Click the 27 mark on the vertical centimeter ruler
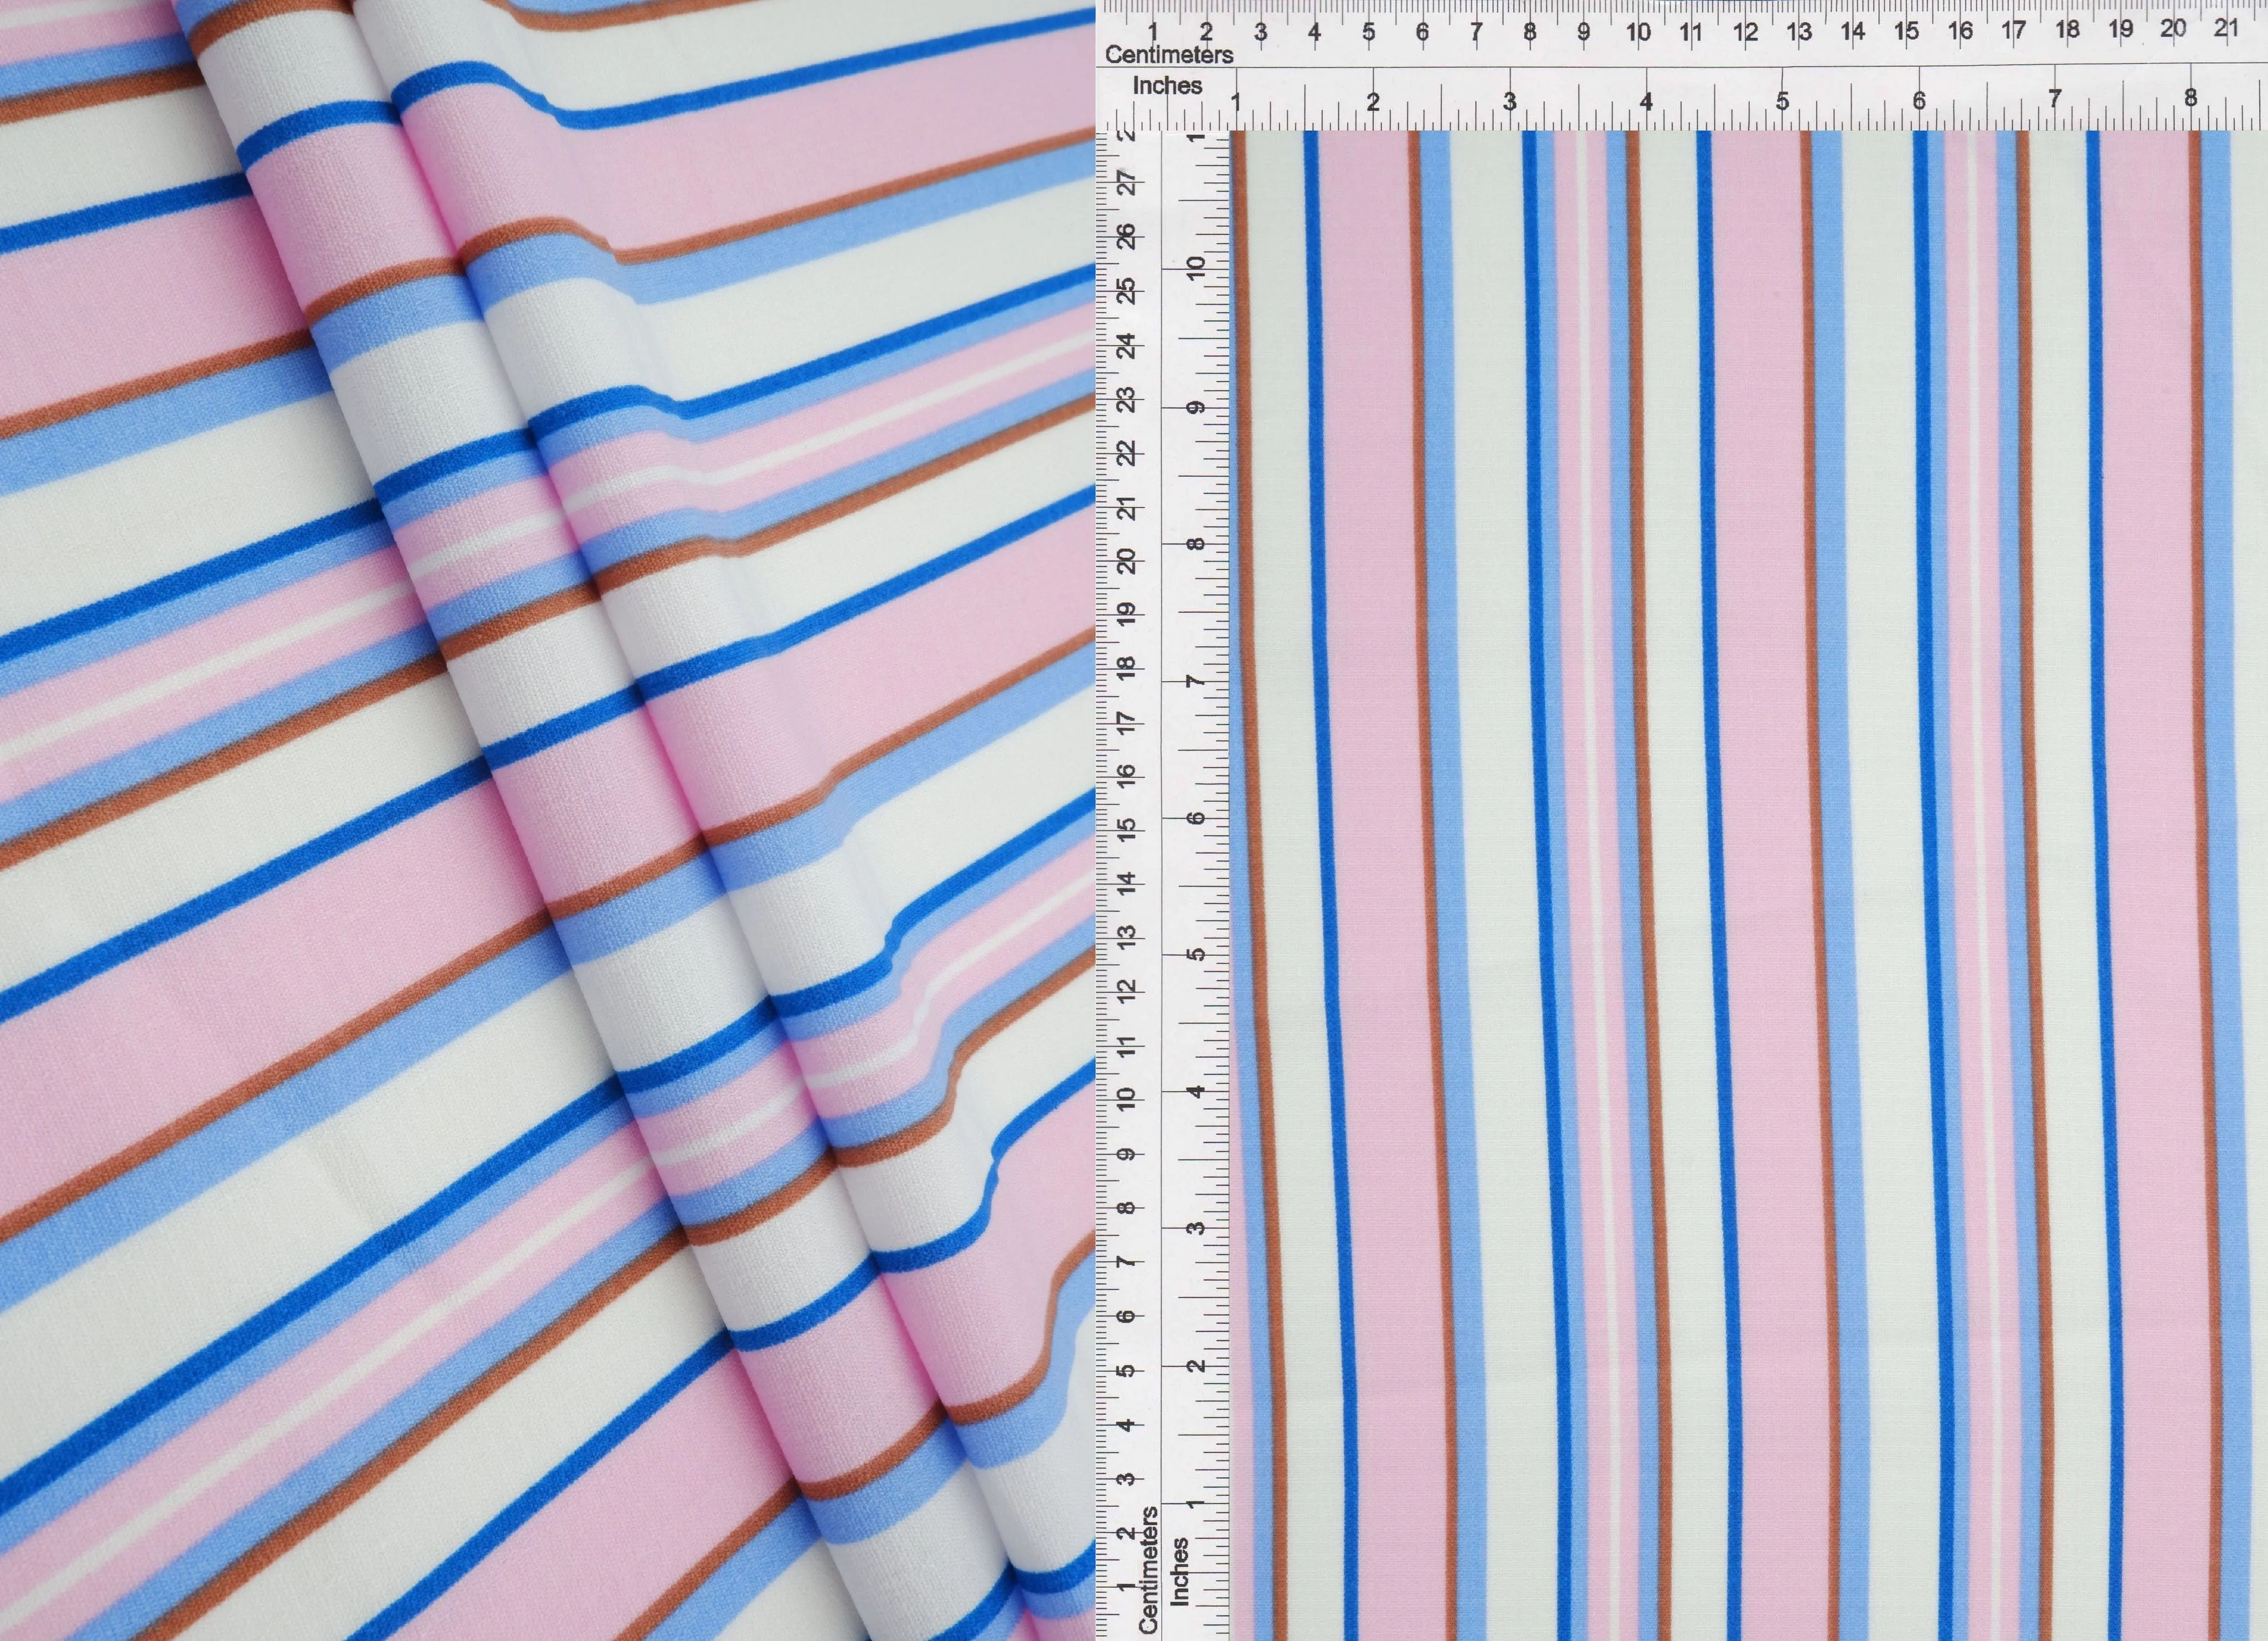This screenshot has height=1641, width=2268. [x=1127, y=182]
